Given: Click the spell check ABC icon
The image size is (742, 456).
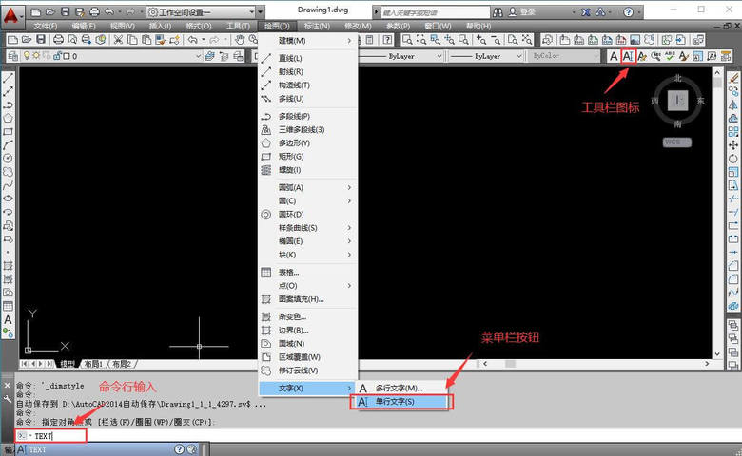Looking at the screenshot, I should [670, 56].
